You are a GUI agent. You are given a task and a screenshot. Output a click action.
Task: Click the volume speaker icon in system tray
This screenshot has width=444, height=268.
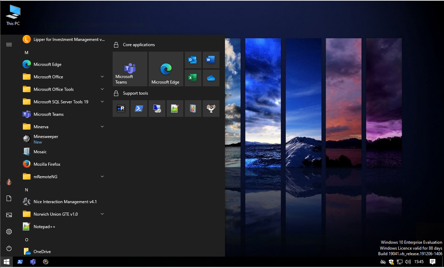point(408,262)
